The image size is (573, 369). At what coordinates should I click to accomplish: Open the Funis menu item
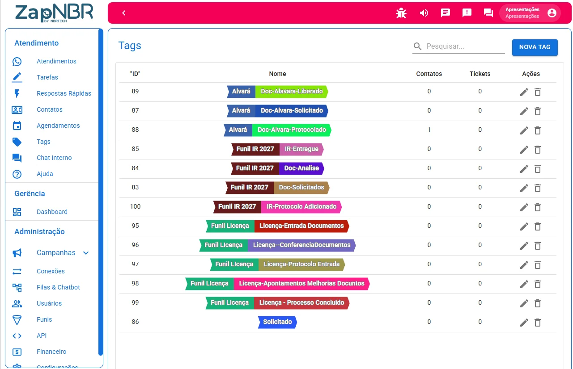[x=44, y=319]
